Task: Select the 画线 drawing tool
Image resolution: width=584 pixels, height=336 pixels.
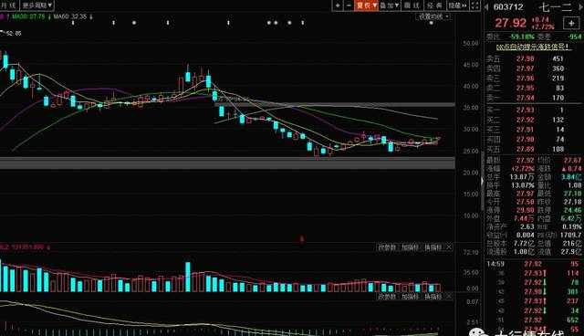Action: click(x=412, y=5)
